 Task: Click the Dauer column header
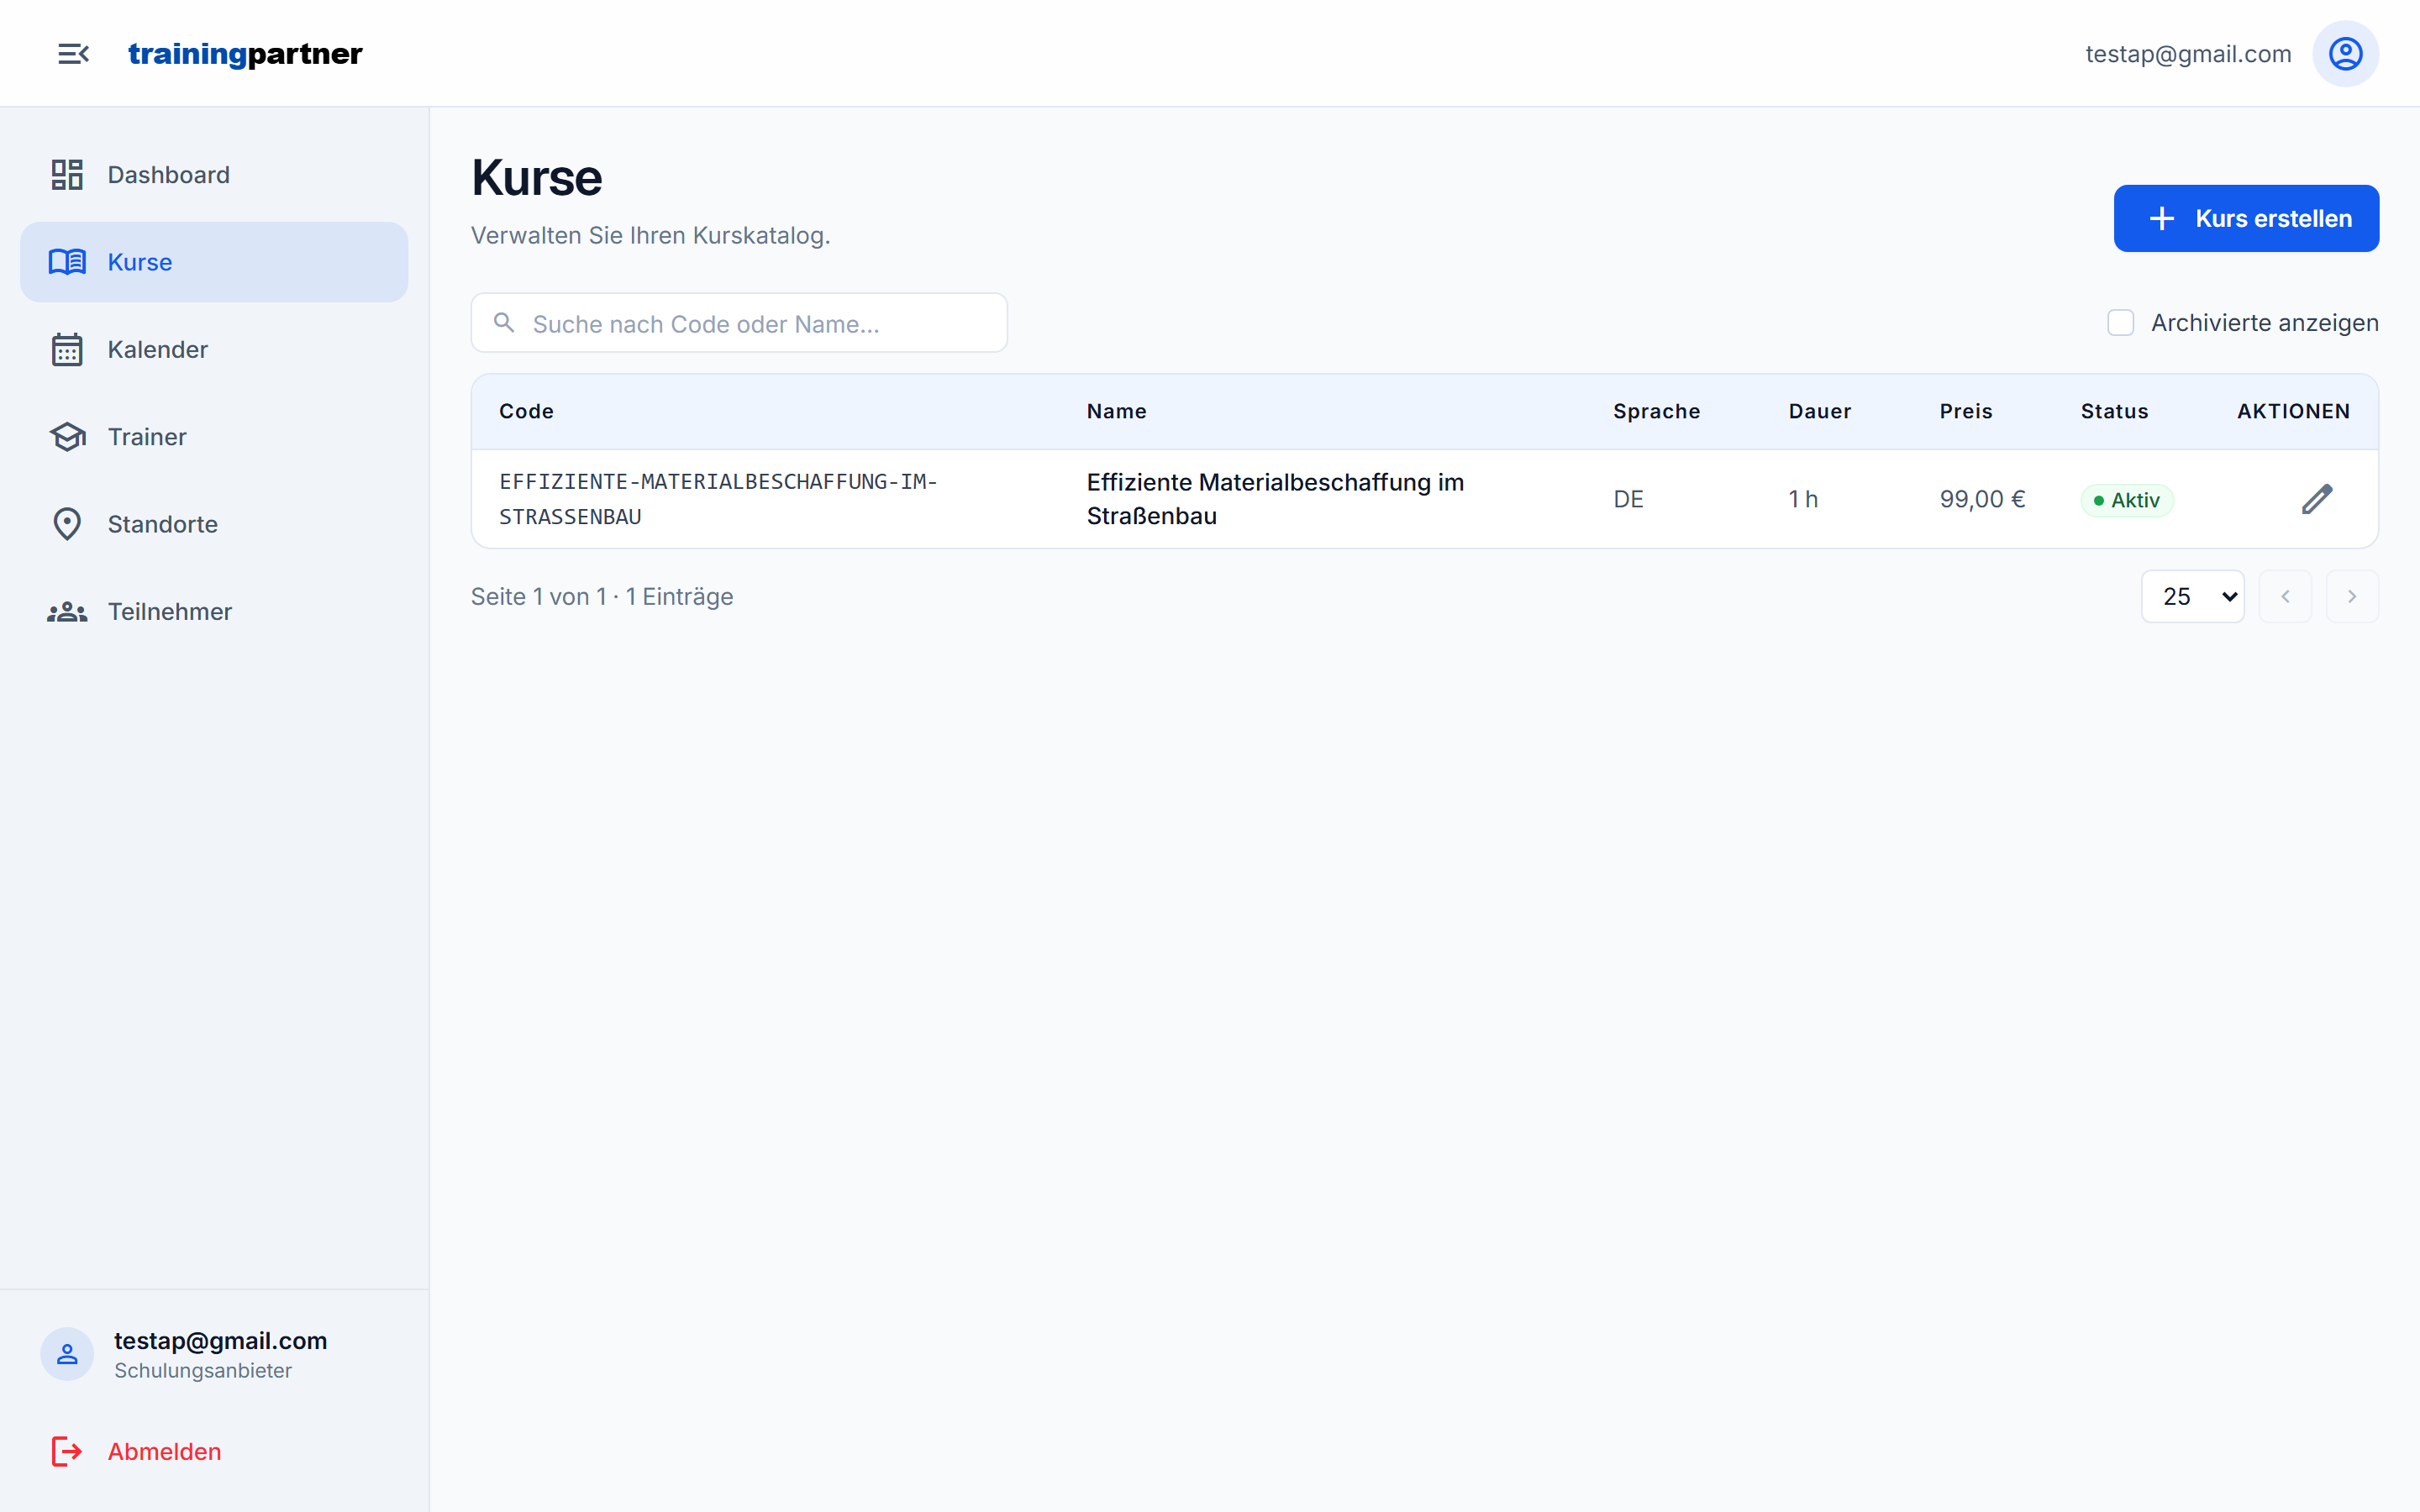click(x=1820, y=411)
